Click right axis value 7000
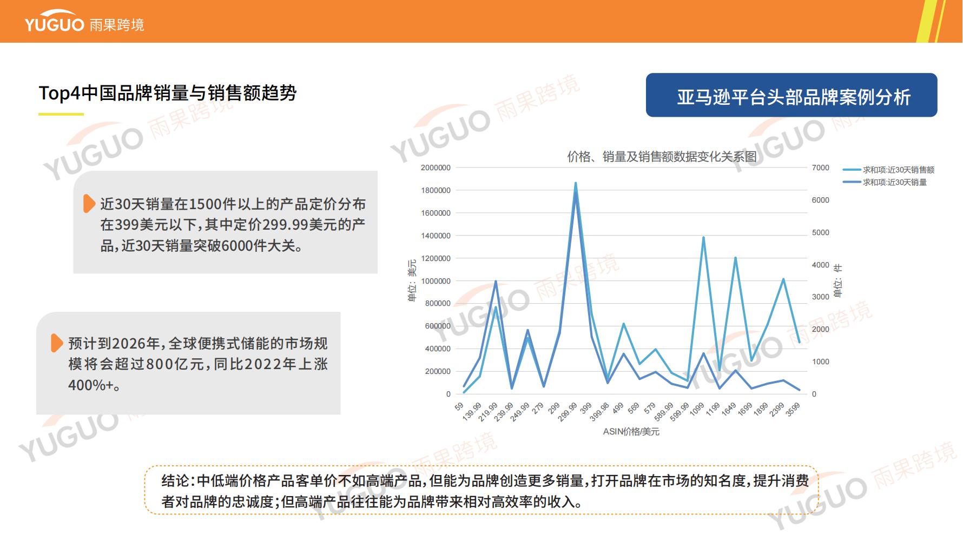963x542 pixels. click(820, 168)
